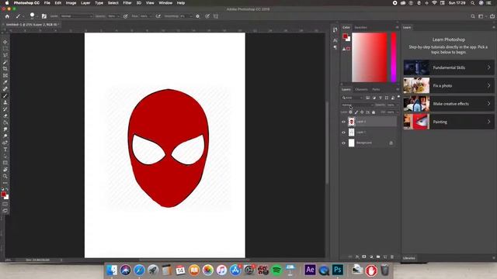Image resolution: width=497 pixels, height=279 pixels.
Task: Open Make creative effects tutorials
Action: [449, 103]
